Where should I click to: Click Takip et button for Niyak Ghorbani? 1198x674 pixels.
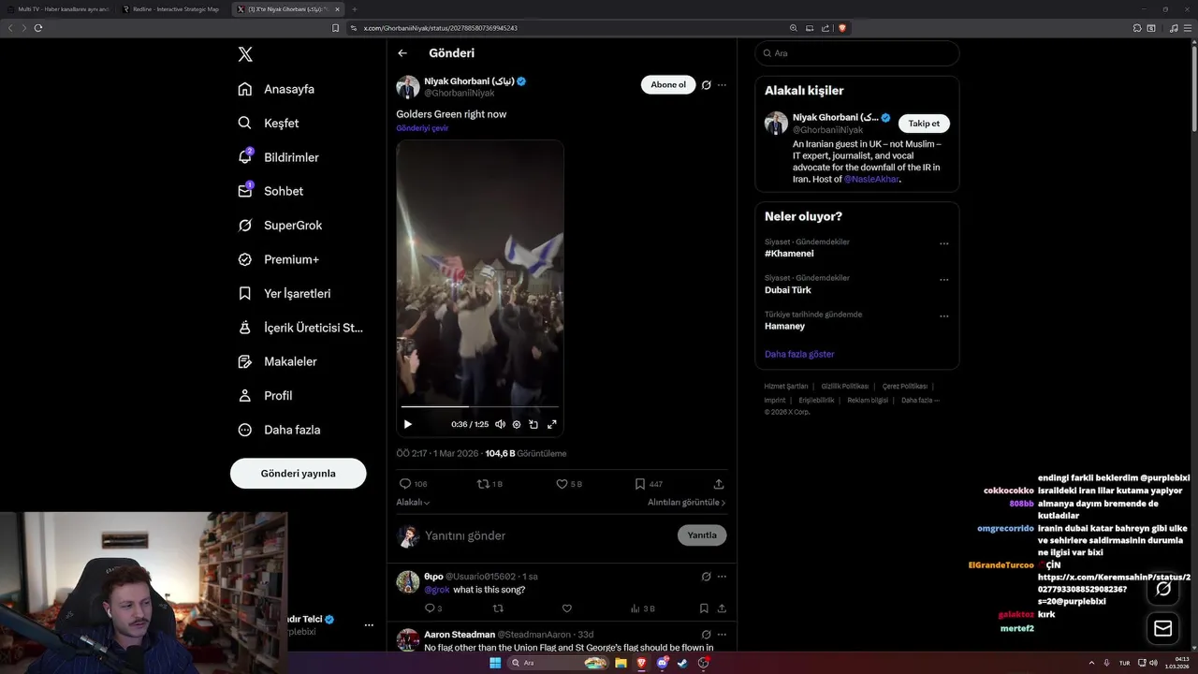(x=924, y=124)
